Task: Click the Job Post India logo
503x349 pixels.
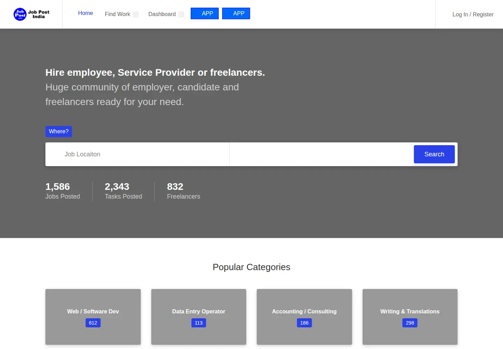Action: coord(31,14)
